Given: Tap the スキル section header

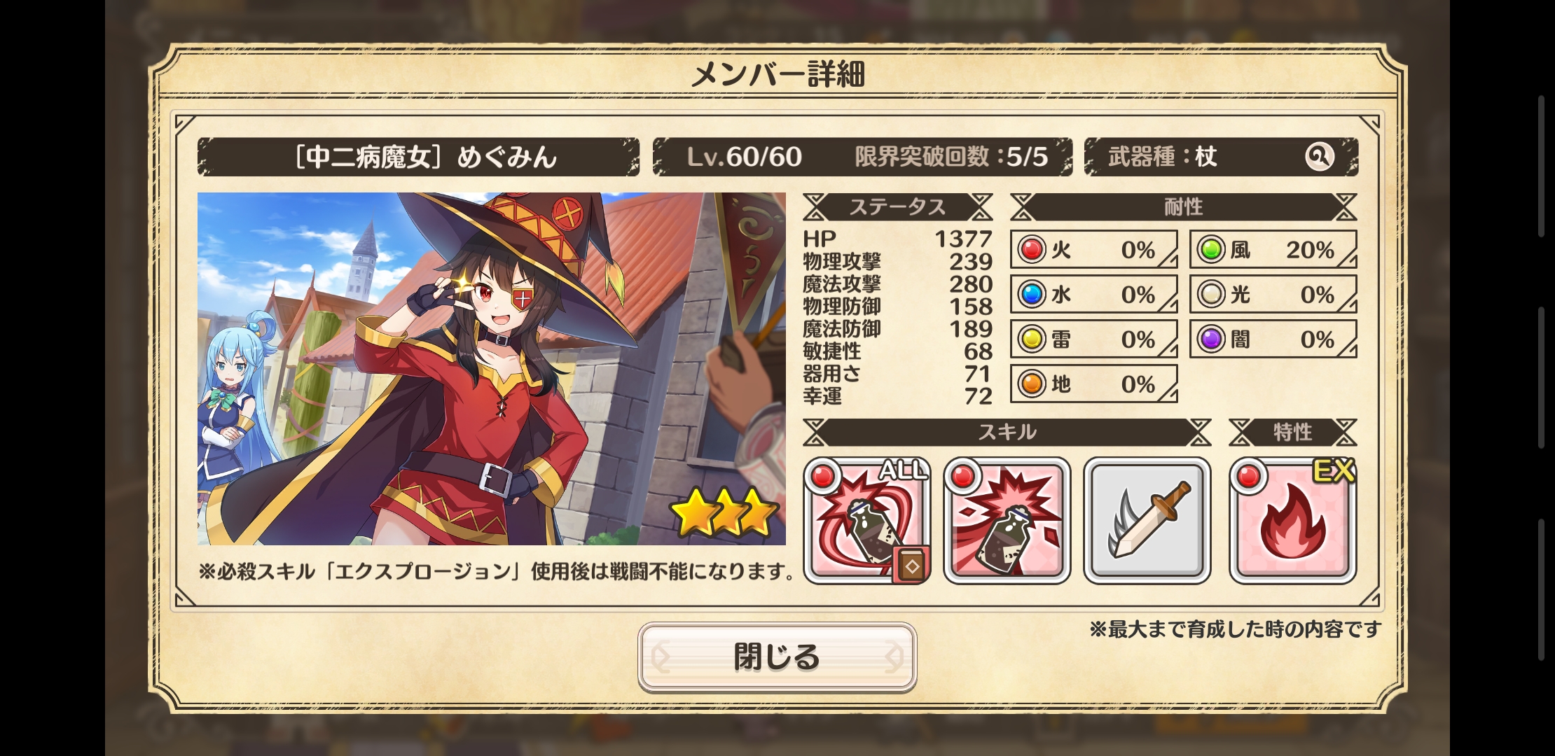Looking at the screenshot, I should (1007, 432).
